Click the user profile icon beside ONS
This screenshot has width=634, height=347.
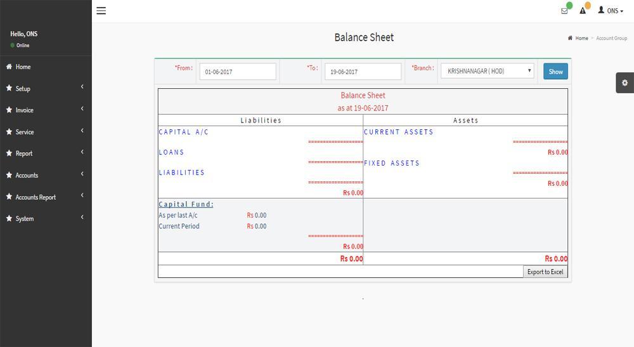coord(601,10)
